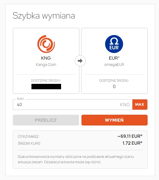This screenshot has height=180, width=159.
Task: Click the hidden KNG available funds value
Action: pos(46,87)
